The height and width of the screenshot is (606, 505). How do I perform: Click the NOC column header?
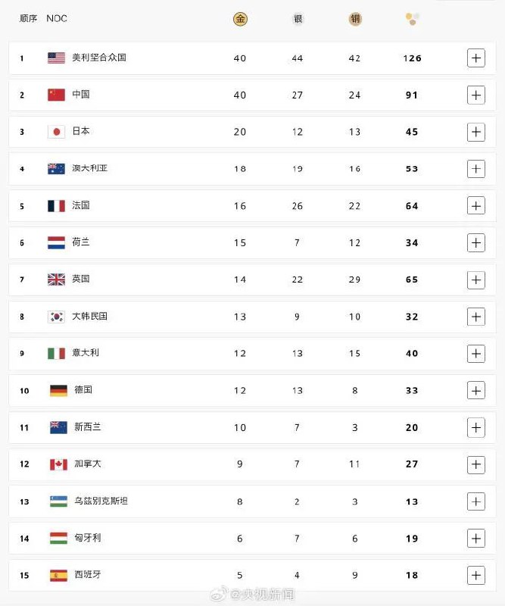(57, 18)
